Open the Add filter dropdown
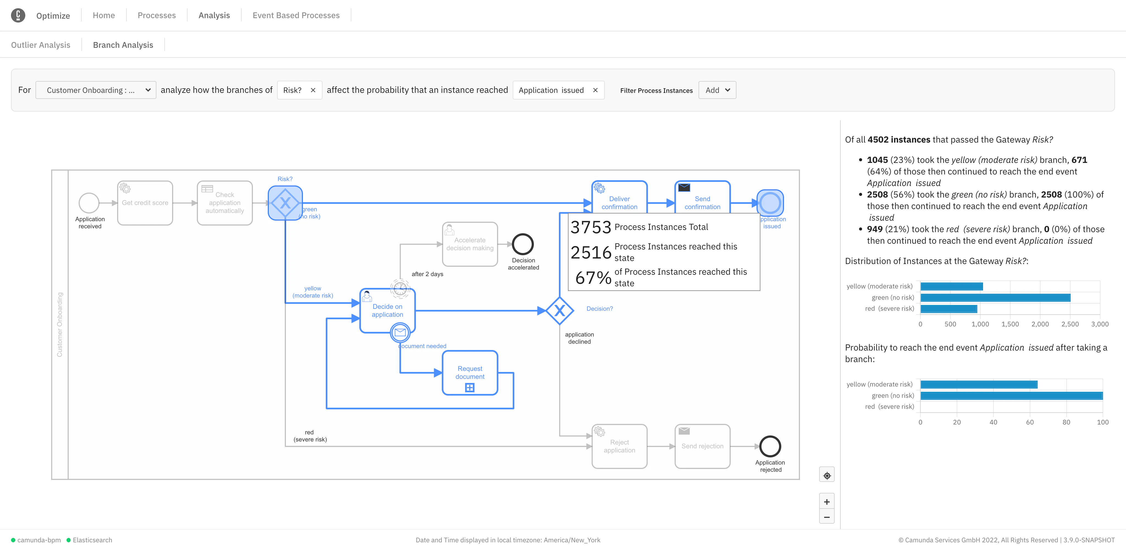Viewport: 1126px width, 550px height. 717,90
